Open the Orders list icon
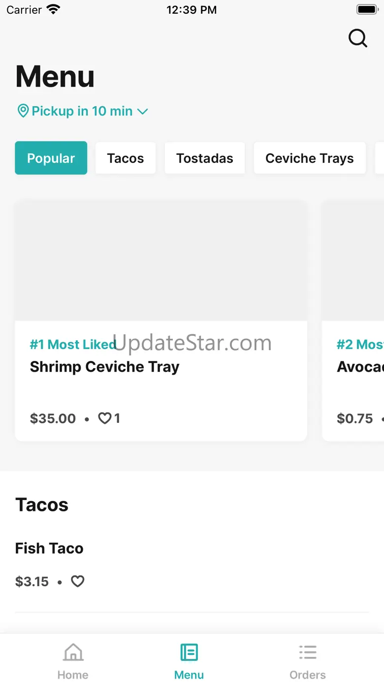The image size is (384, 682). point(308,653)
